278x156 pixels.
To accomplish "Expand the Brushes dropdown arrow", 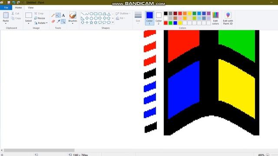I will pyautogui.click(x=73, y=23).
